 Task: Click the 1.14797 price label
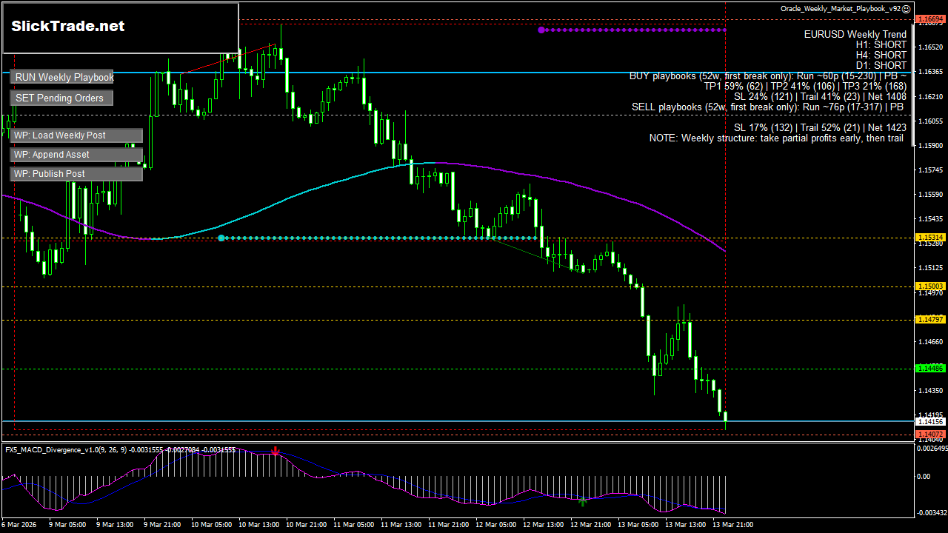(930, 319)
